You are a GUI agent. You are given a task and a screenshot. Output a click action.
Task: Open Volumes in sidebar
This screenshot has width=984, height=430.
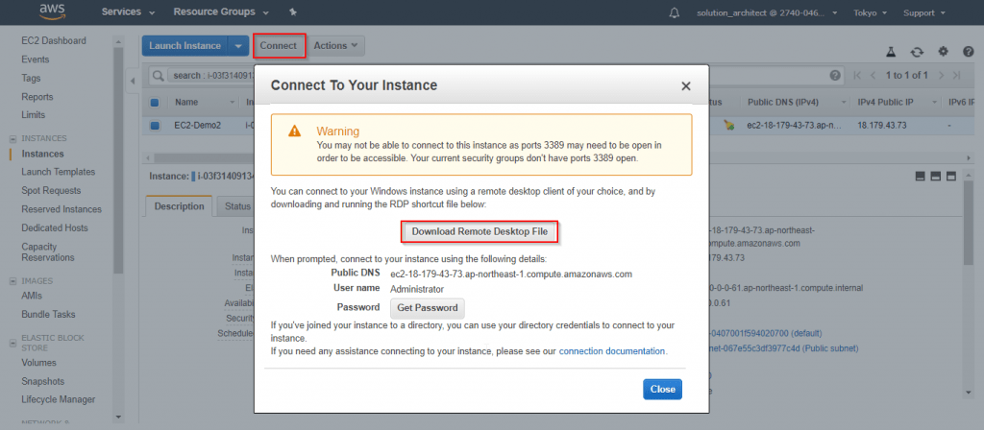38,362
